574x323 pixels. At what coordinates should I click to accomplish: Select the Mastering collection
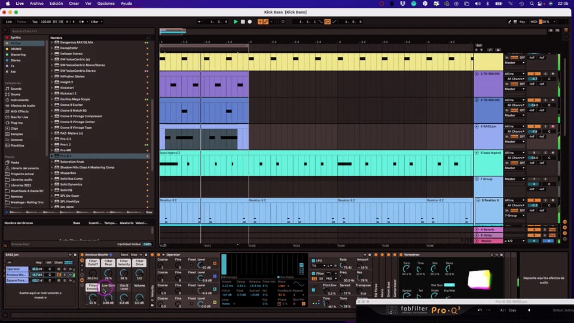(x=18, y=54)
